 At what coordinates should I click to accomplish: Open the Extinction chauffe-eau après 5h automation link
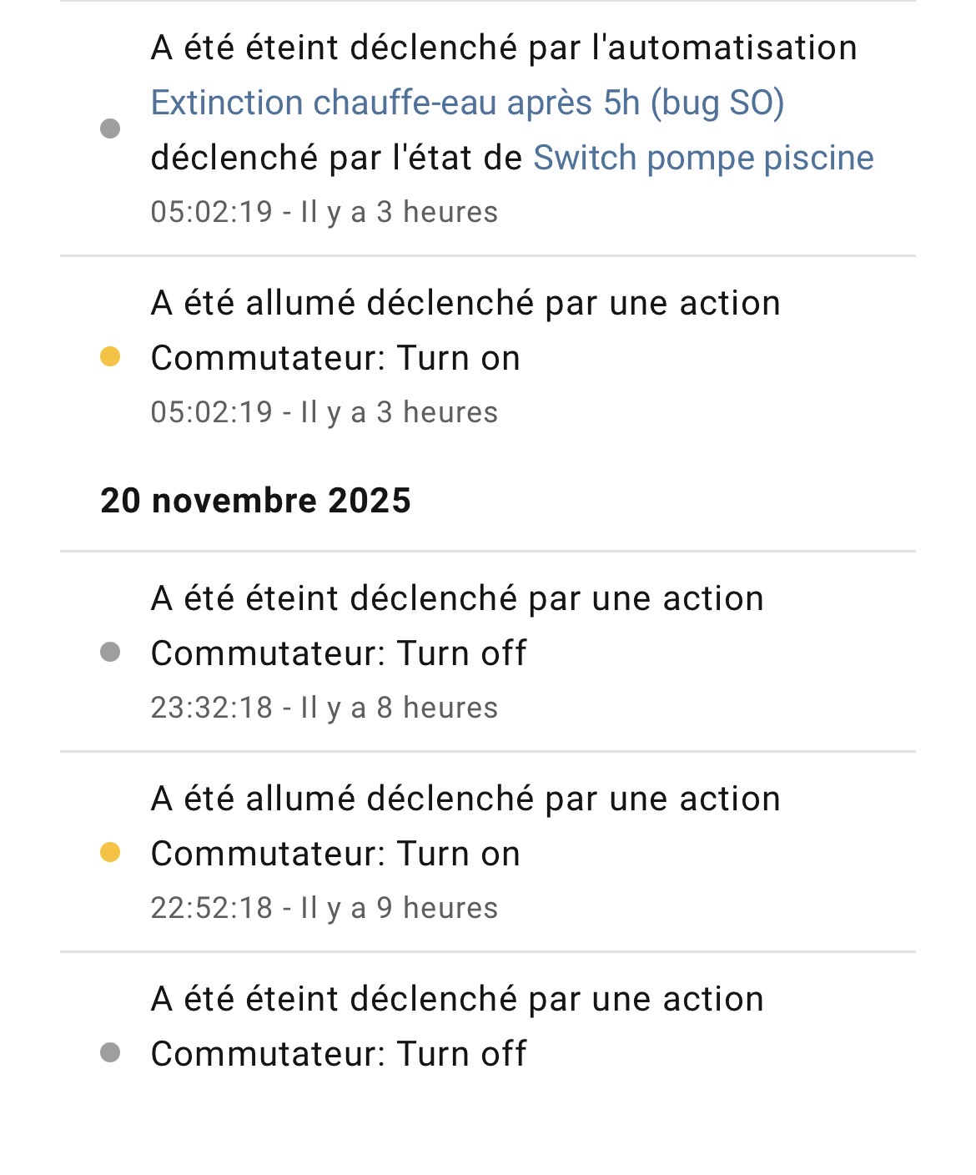[467, 103]
